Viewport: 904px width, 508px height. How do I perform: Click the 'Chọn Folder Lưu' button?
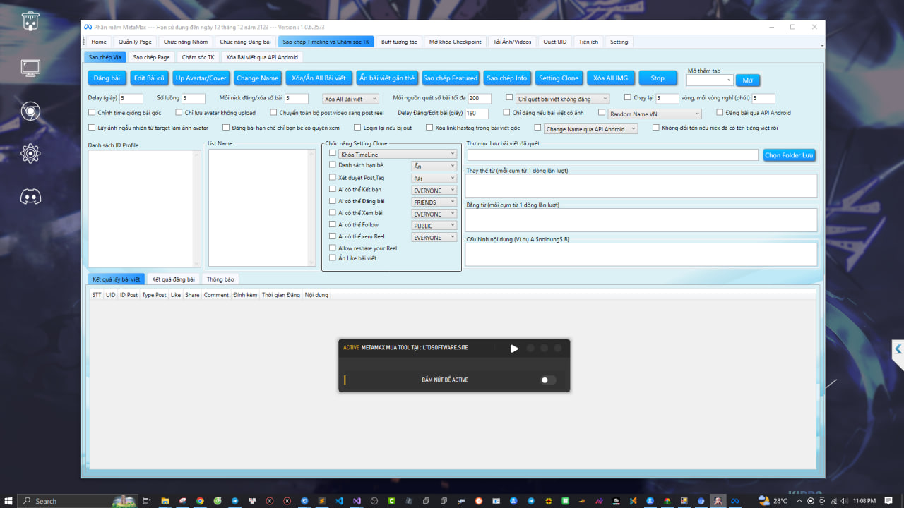click(x=789, y=155)
